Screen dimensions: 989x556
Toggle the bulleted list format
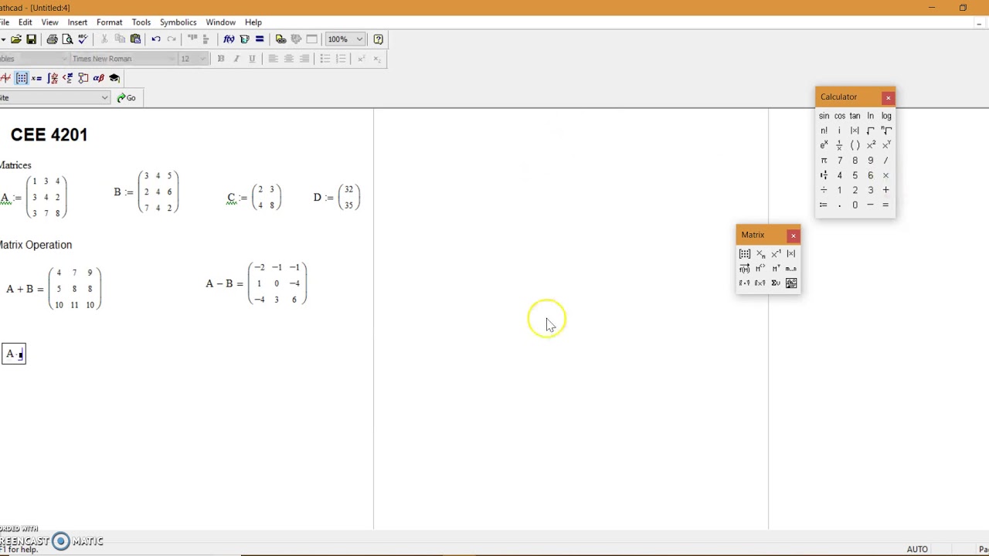[x=325, y=59]
